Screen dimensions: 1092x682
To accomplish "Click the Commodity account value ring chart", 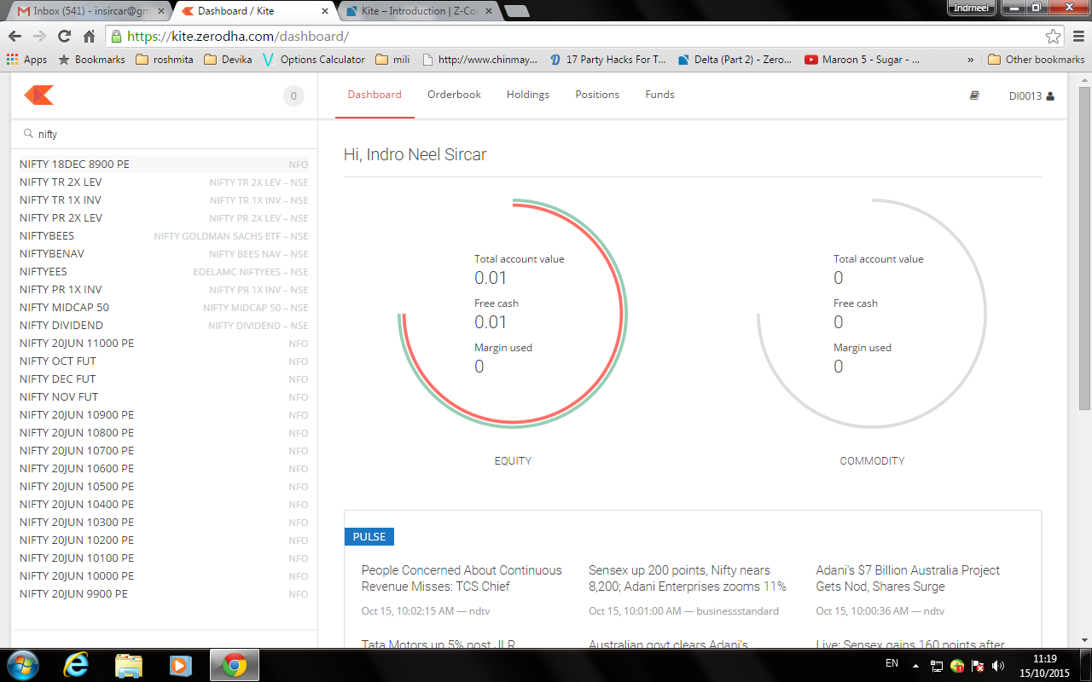I will (x=872, y=313).
